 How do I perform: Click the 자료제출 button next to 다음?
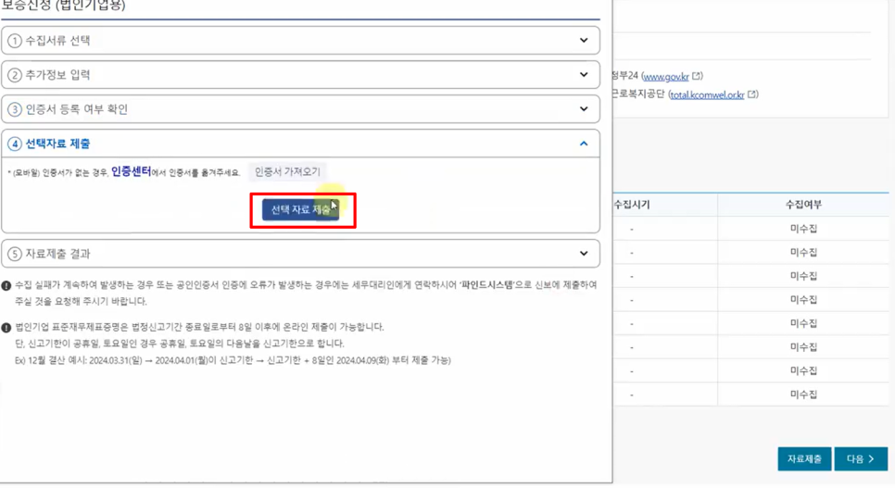coord(803,459)
